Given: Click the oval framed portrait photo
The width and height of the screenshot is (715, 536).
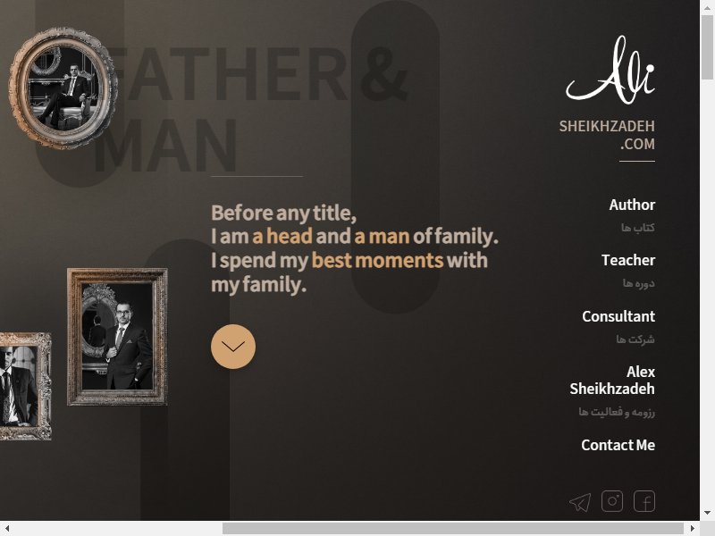Looking at the screenshot, I should (63, 88).
